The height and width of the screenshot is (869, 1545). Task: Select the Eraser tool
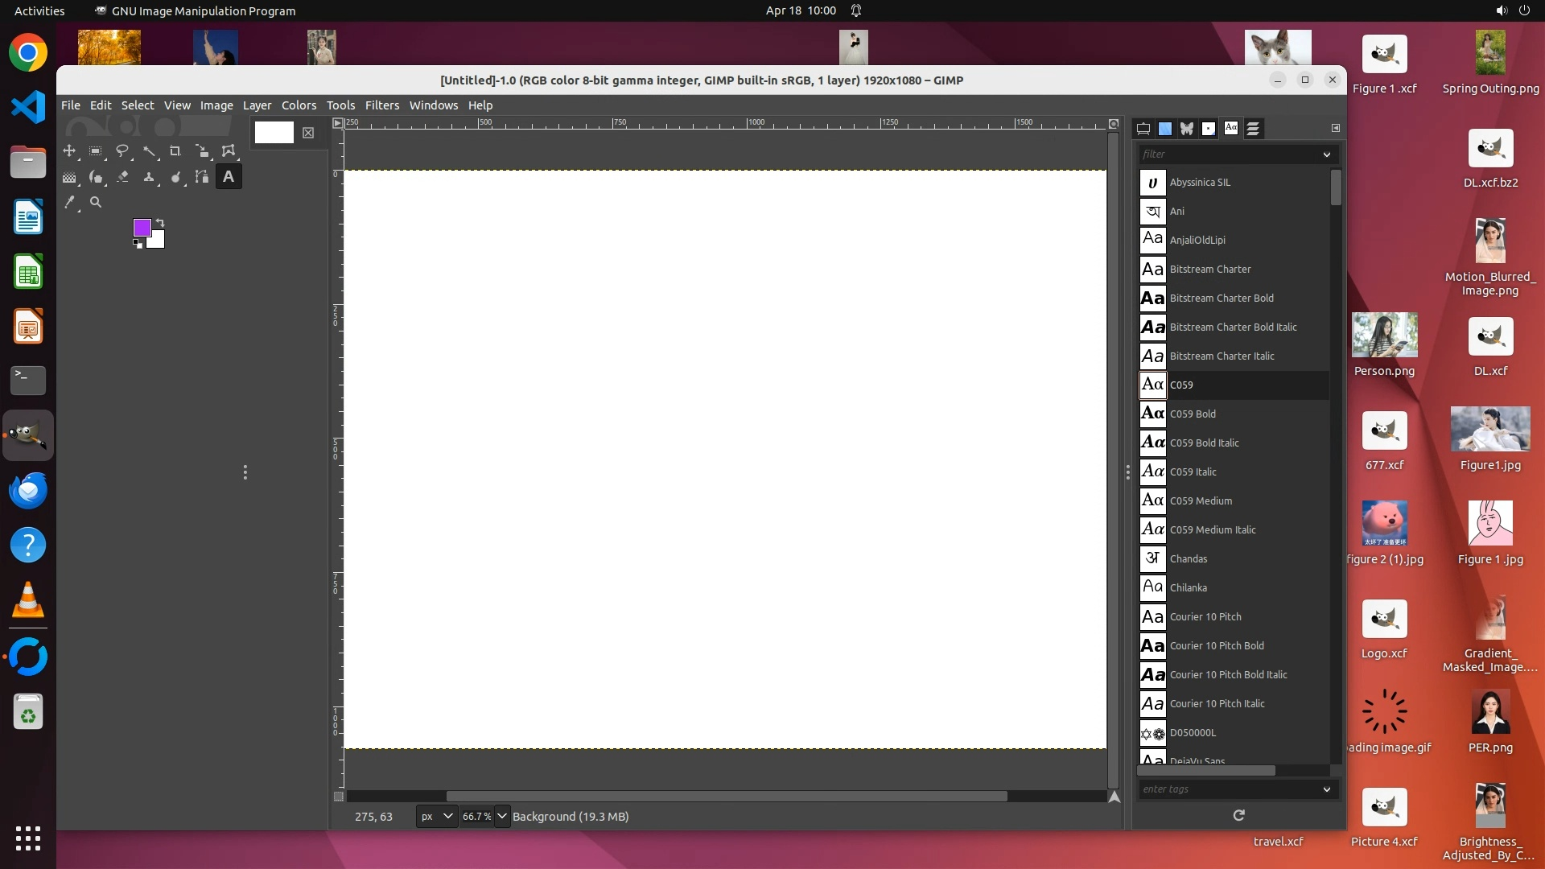(x=122, y=177)
